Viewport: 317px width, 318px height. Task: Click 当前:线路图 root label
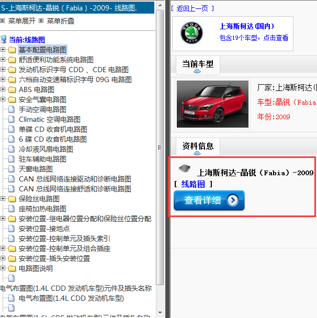(27, 40)
